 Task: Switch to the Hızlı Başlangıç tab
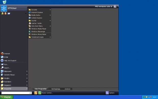click(x=56, y=89)
